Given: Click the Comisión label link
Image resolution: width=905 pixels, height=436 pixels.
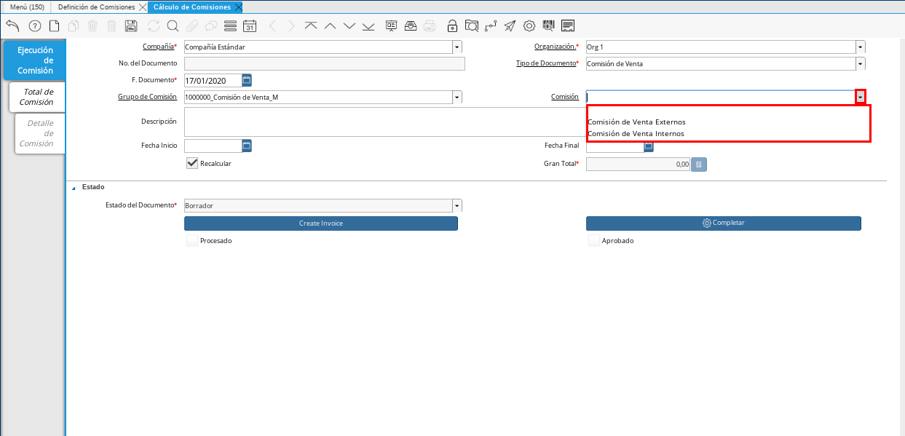Looking at the screenshot, I should pos(565,96).
